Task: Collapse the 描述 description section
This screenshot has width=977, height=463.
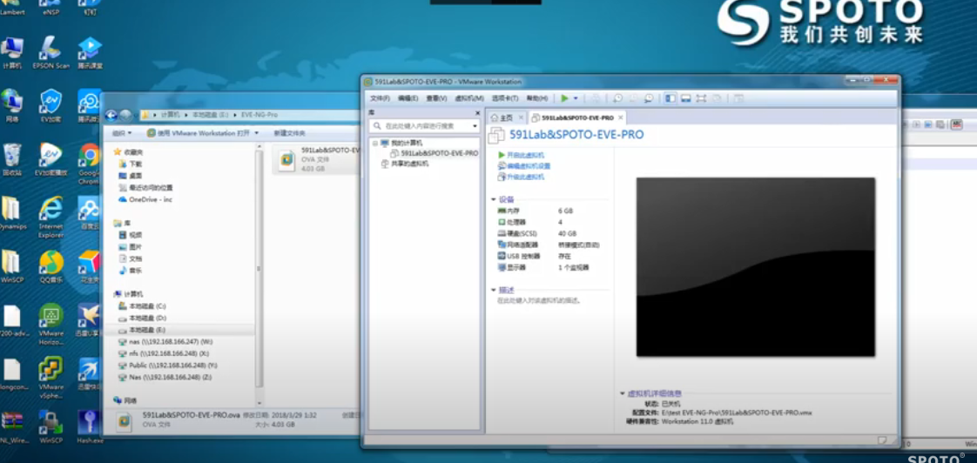Action: click(x=494, y=290)
